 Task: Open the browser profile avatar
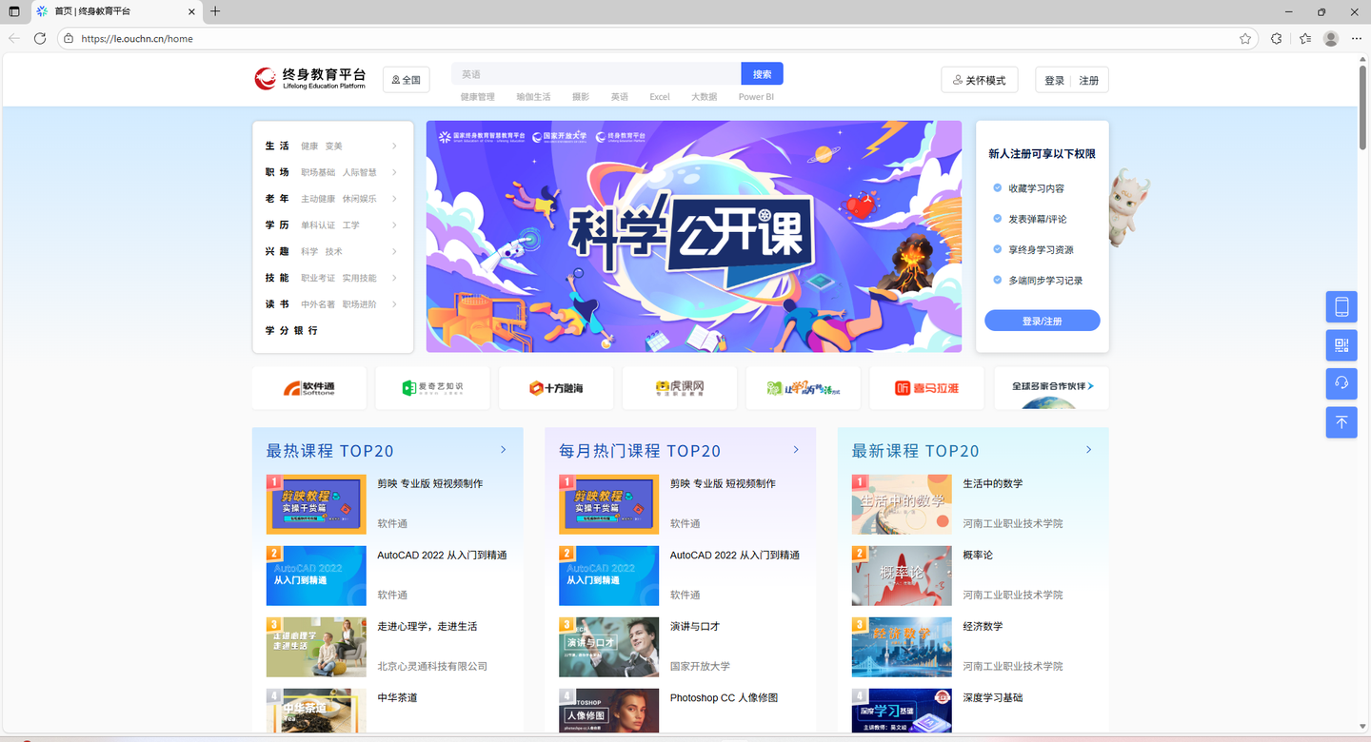pyautogui.click(x=1331, y=39)
